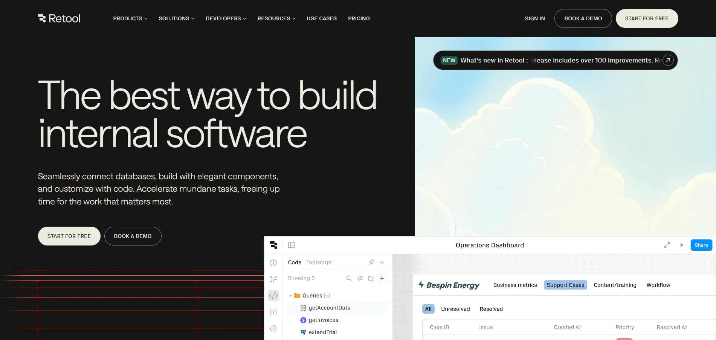Image resolution: width=716 pixels, height=340 pixels.
Task: Open the Pricing page
Action: tap(359, 18)
